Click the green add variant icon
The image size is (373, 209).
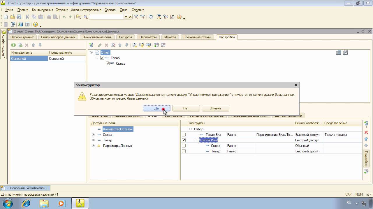point(13,45)
